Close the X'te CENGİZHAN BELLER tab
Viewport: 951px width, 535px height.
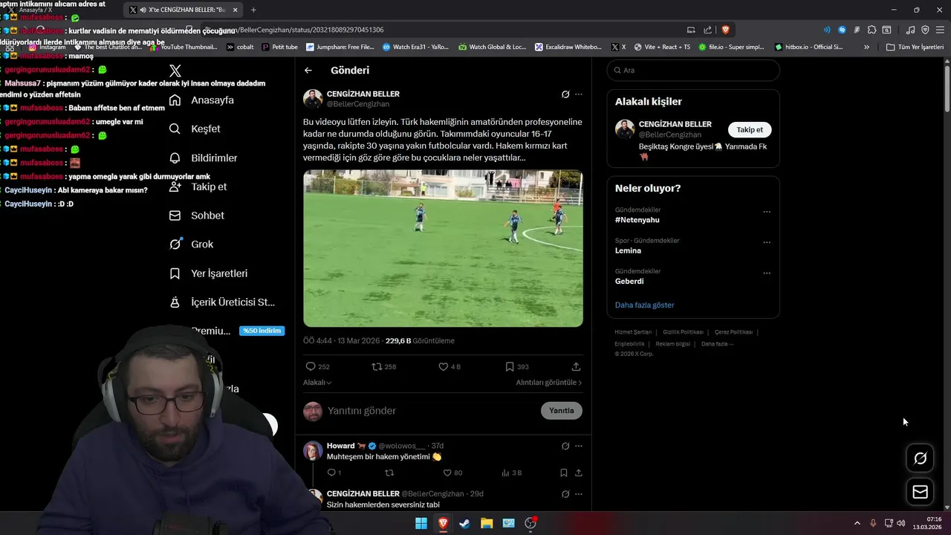pos(236,10)
